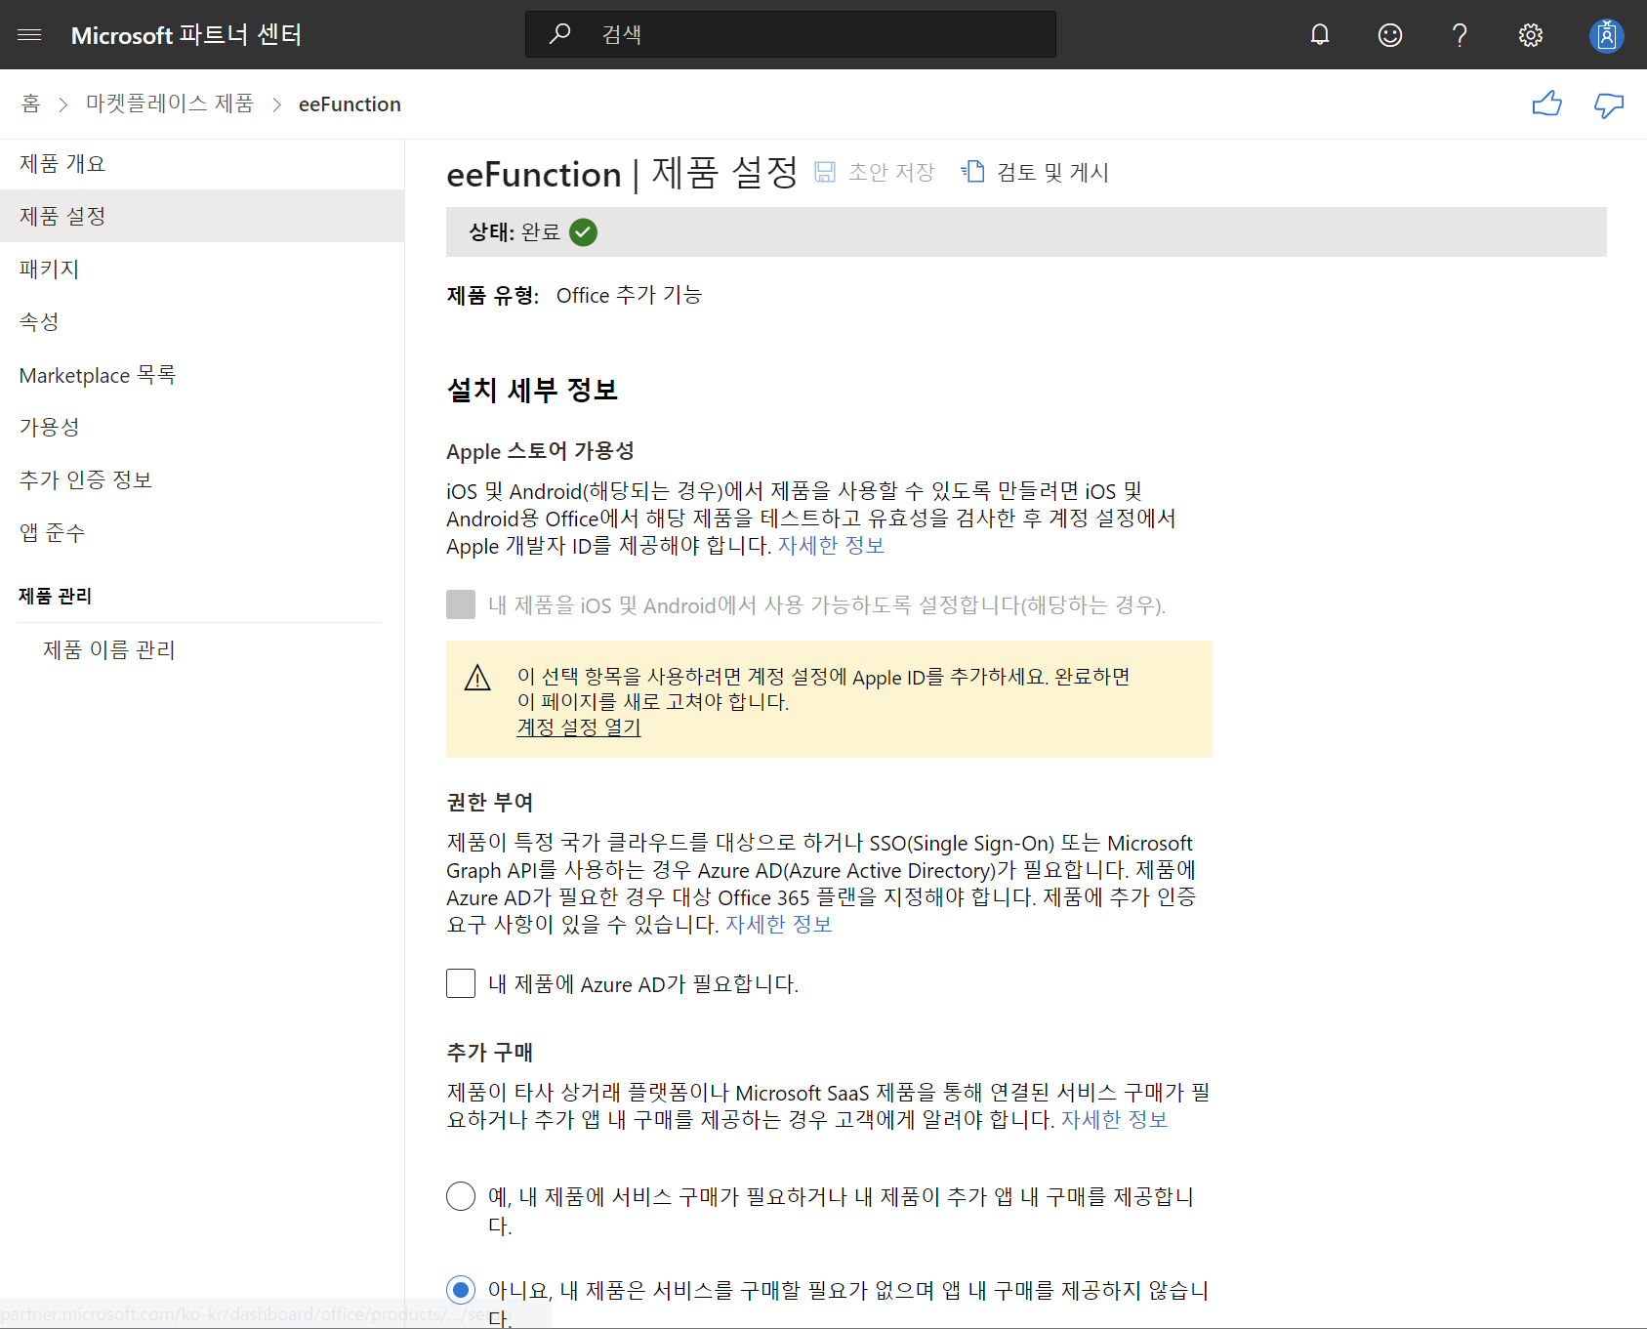Image resolution: width=1647 pixels, height=1329 pixels.
Task: Open user account avatar
Action: (x=1606, y=35)
